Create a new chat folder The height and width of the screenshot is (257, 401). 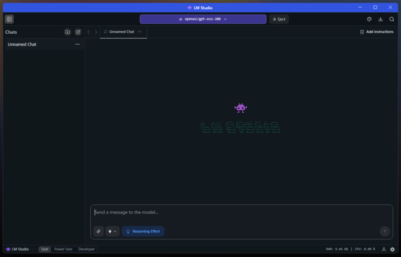pyautogui.click(x=68, y=32)
